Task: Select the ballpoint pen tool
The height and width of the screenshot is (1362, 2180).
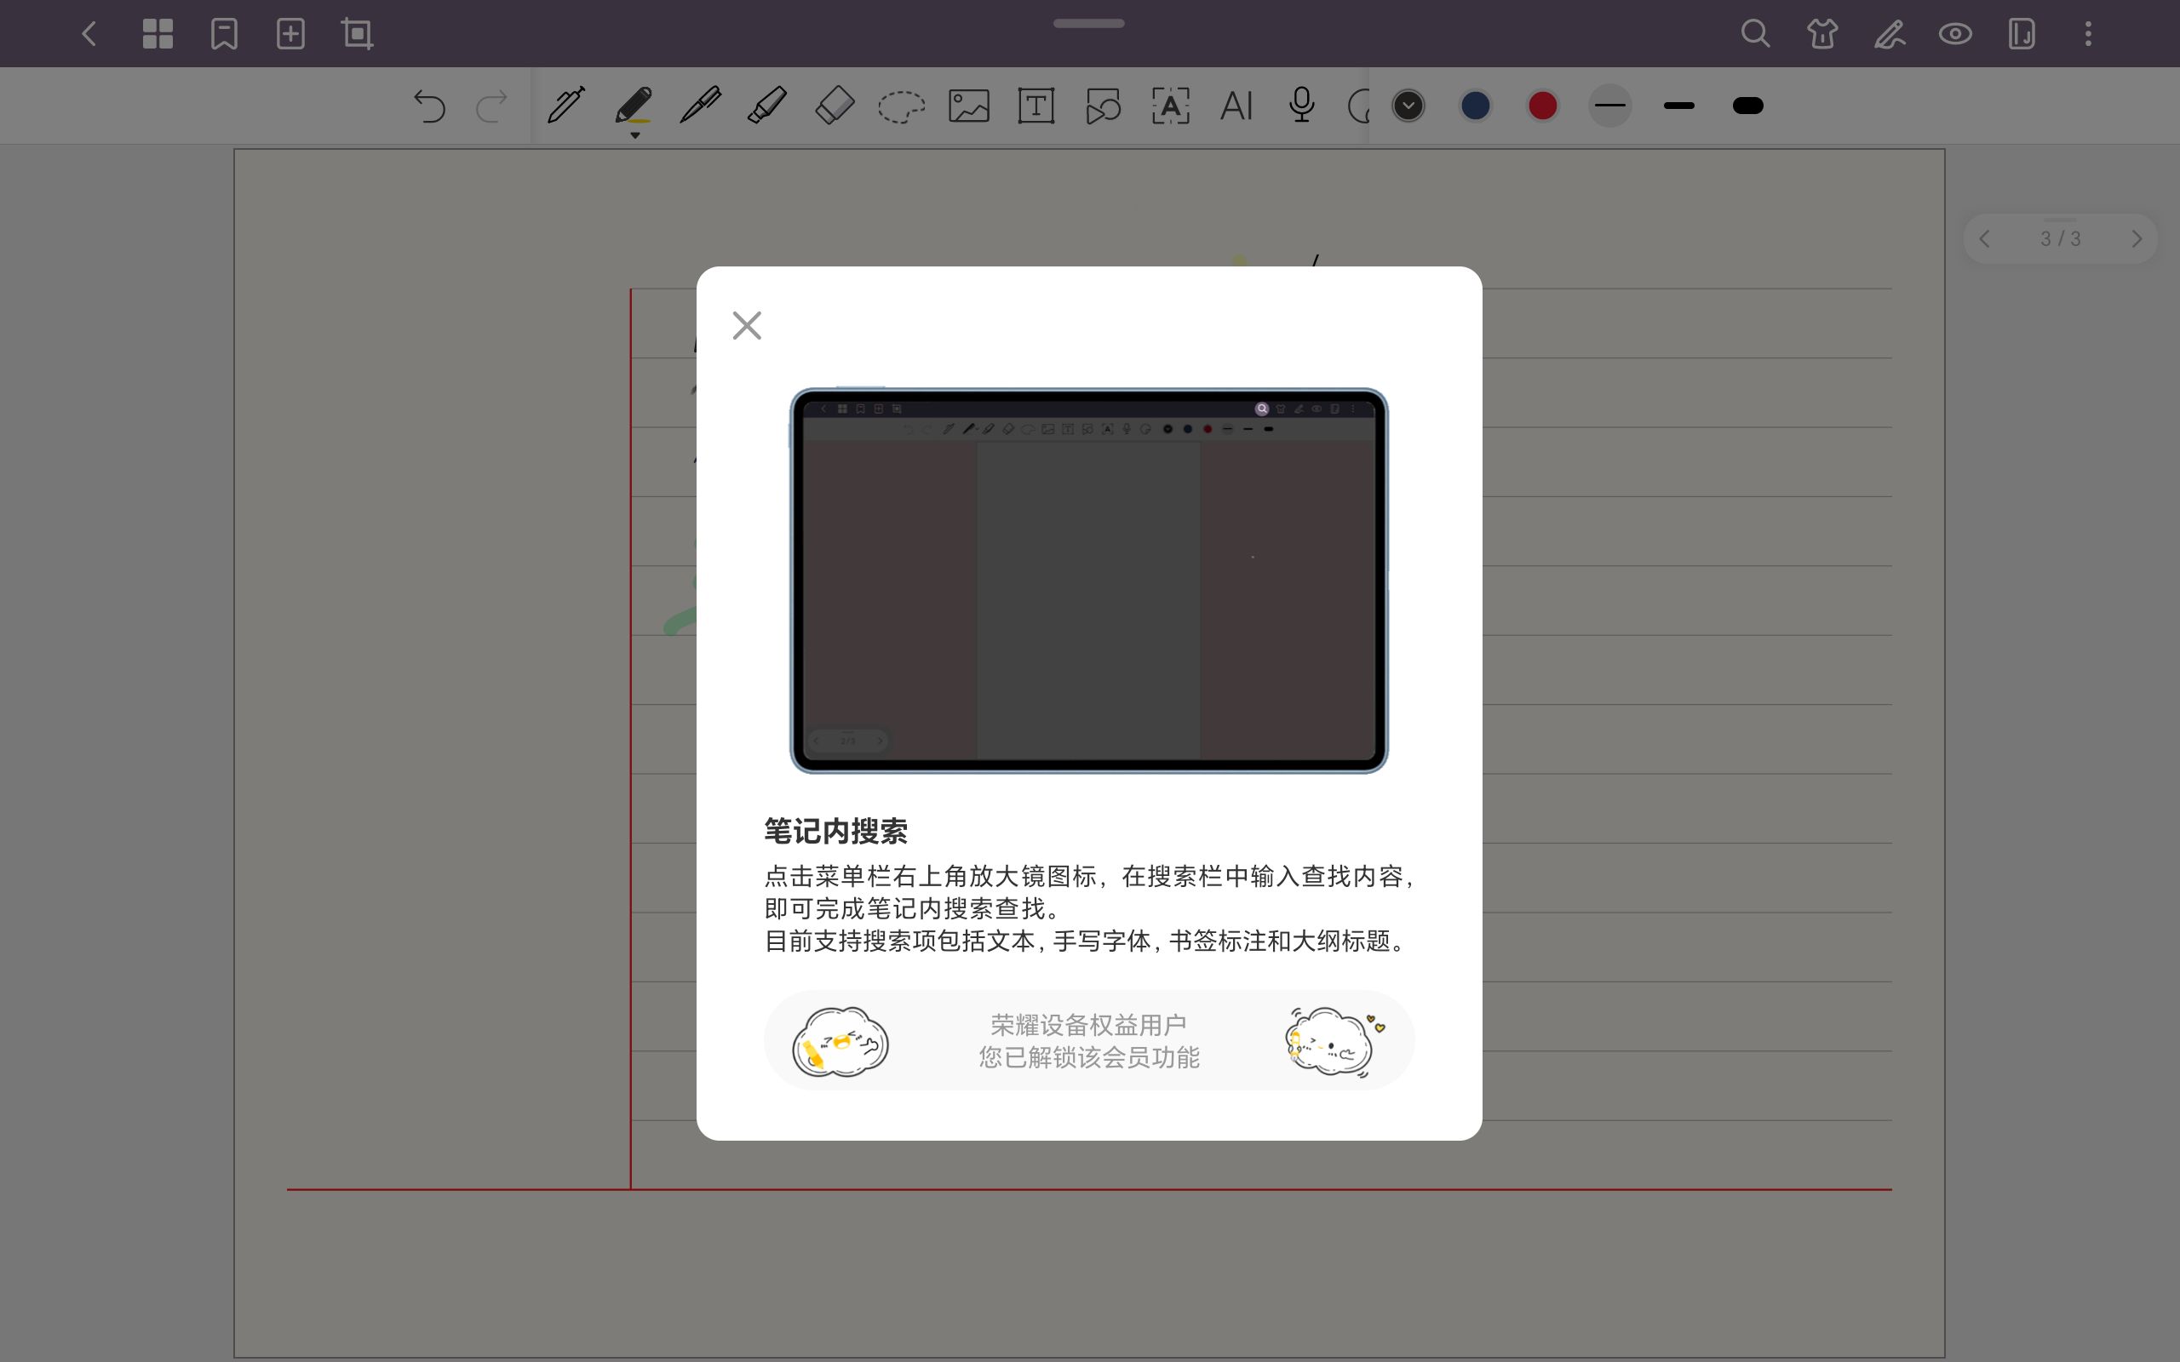Action: [701, 106]
